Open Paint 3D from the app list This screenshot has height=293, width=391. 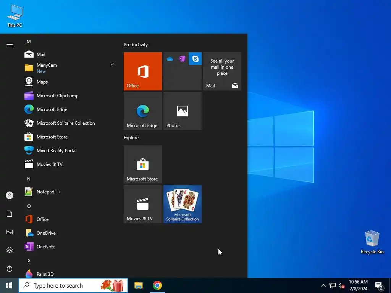(70, 274)
